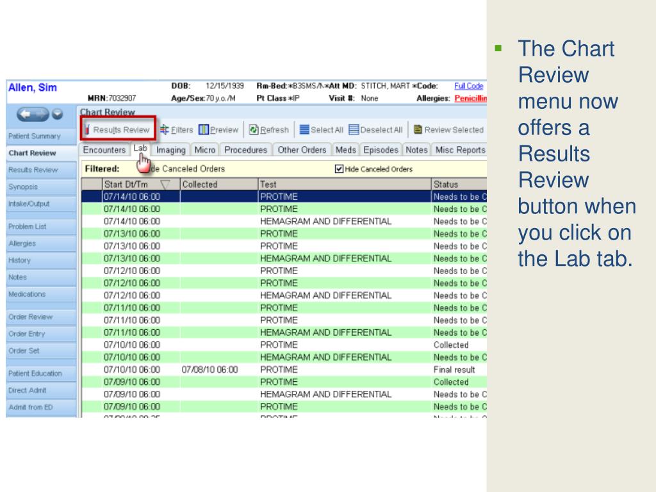656x492 pixels.
Task: Open the Filters toolbar icon
Action: pyautogui.click(x=165, y=129)
